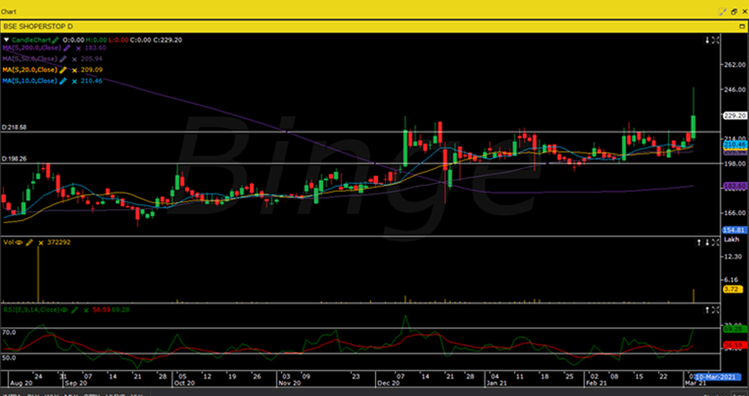Edit the MA(S,10.0,Close) indicator
The image size is (749, 396).
[x=63, y=81]
